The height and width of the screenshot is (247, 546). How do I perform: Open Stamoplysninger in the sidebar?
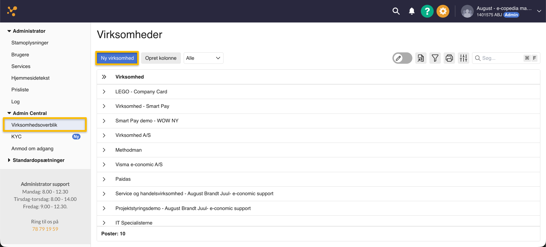pos(30,43)
